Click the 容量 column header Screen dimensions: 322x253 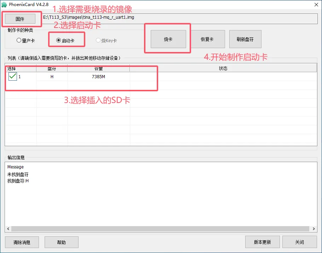click(98, 68)
